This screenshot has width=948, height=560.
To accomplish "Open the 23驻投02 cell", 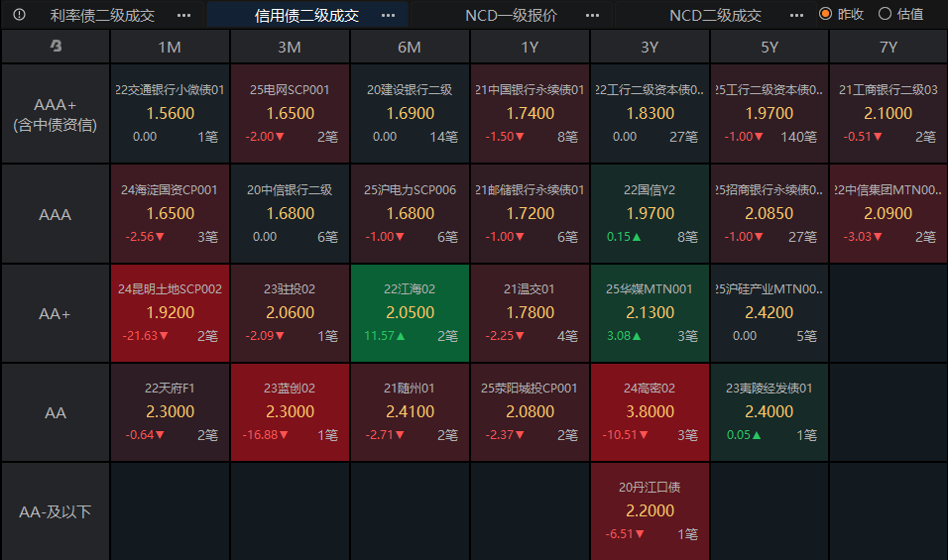I will (290, 313).
